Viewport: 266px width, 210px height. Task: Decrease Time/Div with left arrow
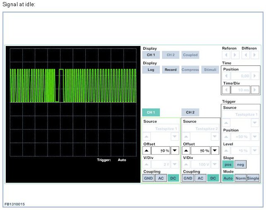pos(226,90)
